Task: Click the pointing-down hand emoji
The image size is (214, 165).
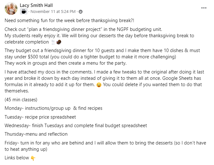Action: click(x=33, y=158)
